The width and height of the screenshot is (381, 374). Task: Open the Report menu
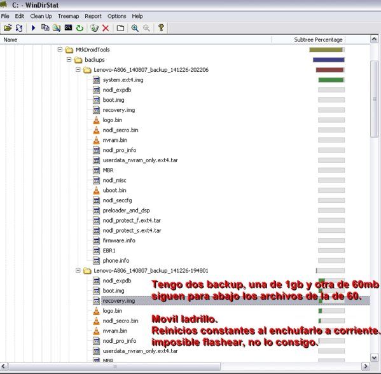93,17
